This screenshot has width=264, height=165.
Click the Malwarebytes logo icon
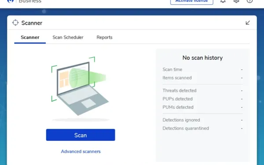tap(11, 1)
